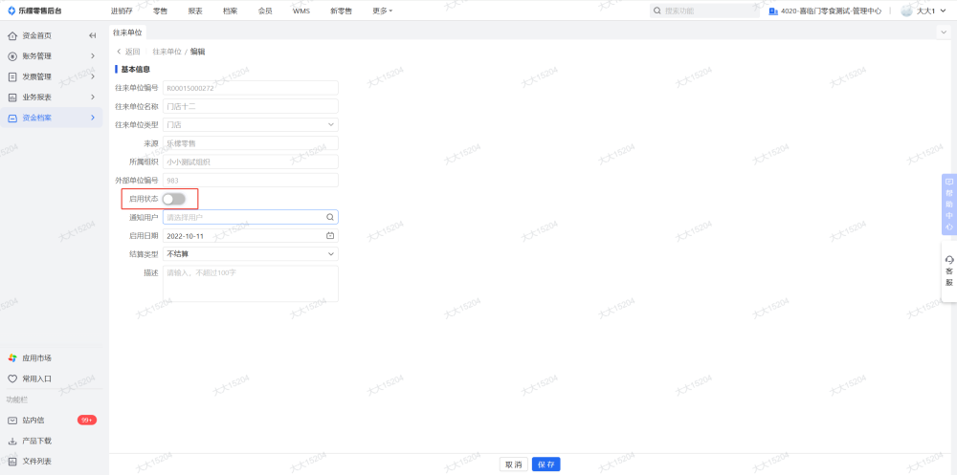Screen dimensions: 957x475
Task: Open the 档案 menu
Action: tap(230, 11)
